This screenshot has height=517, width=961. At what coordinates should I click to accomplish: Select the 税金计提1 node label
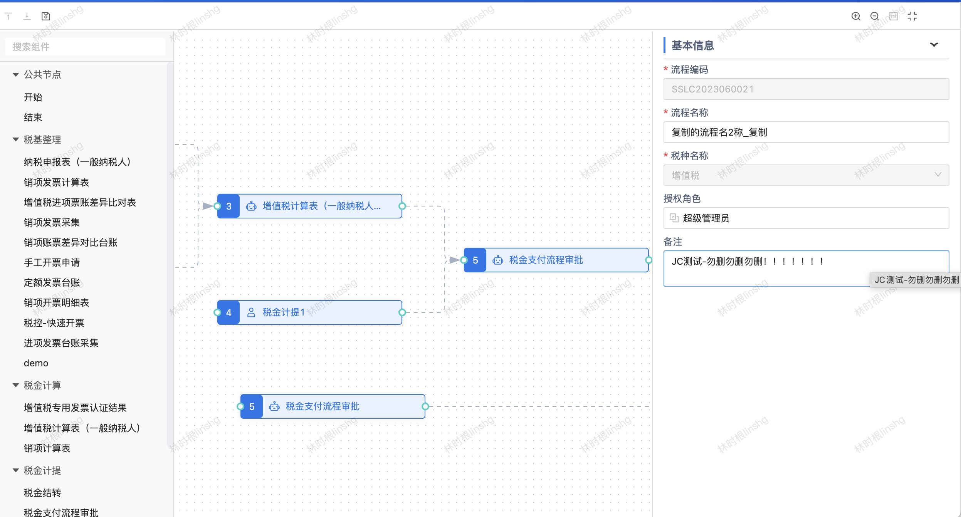284,312
